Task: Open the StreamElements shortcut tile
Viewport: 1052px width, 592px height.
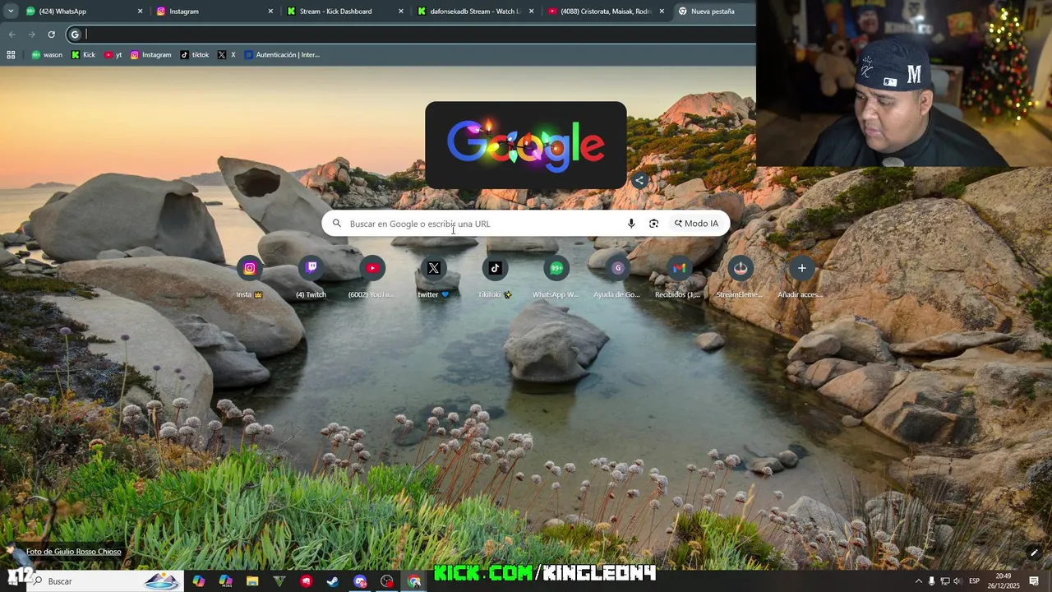Action: [x=741, y=276]
